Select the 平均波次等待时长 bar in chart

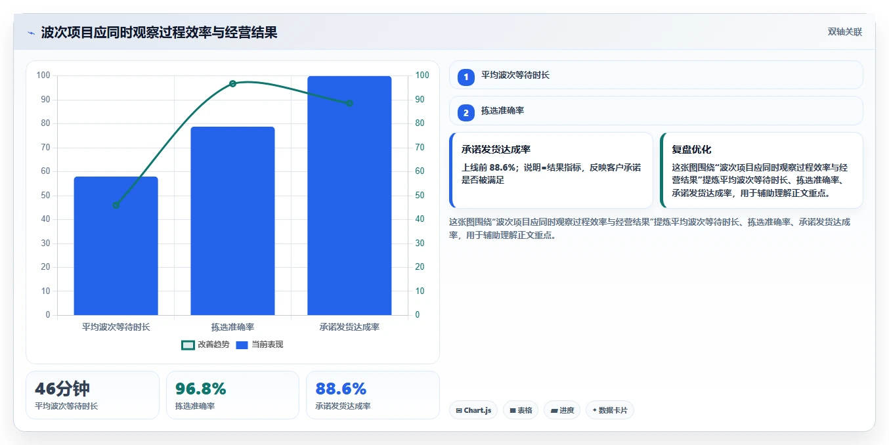click(116, 246)
